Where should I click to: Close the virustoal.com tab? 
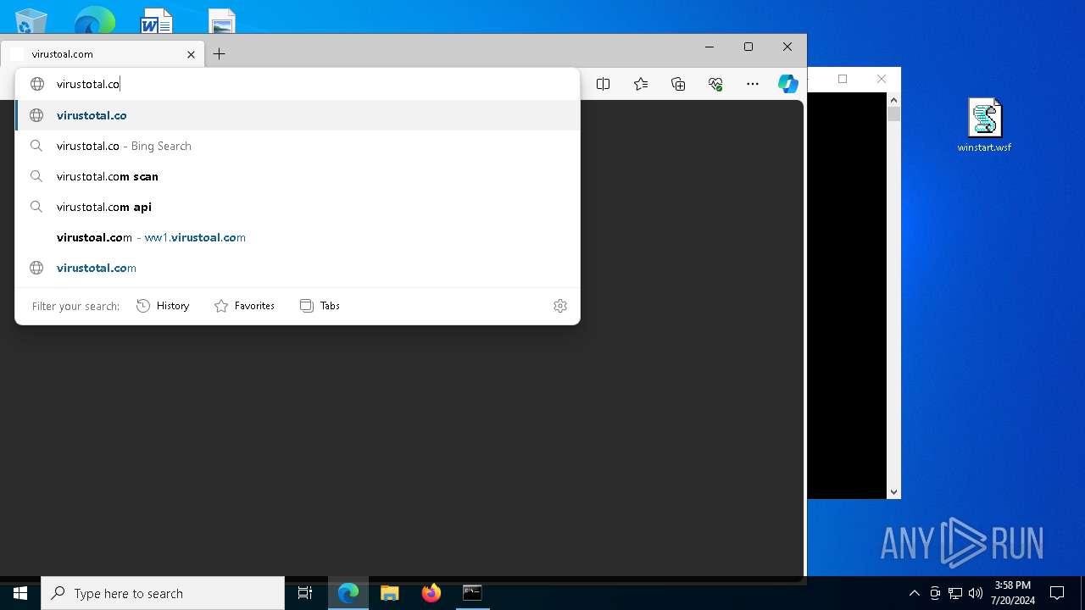191,54
